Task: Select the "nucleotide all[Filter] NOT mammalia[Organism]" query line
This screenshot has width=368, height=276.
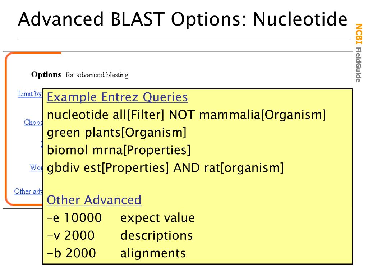Action: pyautogui.click(x=187, y=115)
